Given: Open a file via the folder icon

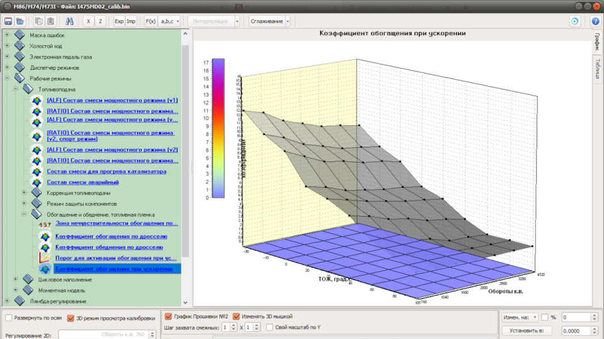Looking at the screenshot, I should 20,21.
